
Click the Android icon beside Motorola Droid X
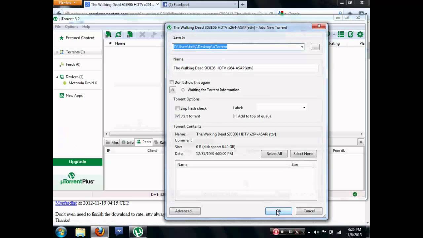coord(64,83)
